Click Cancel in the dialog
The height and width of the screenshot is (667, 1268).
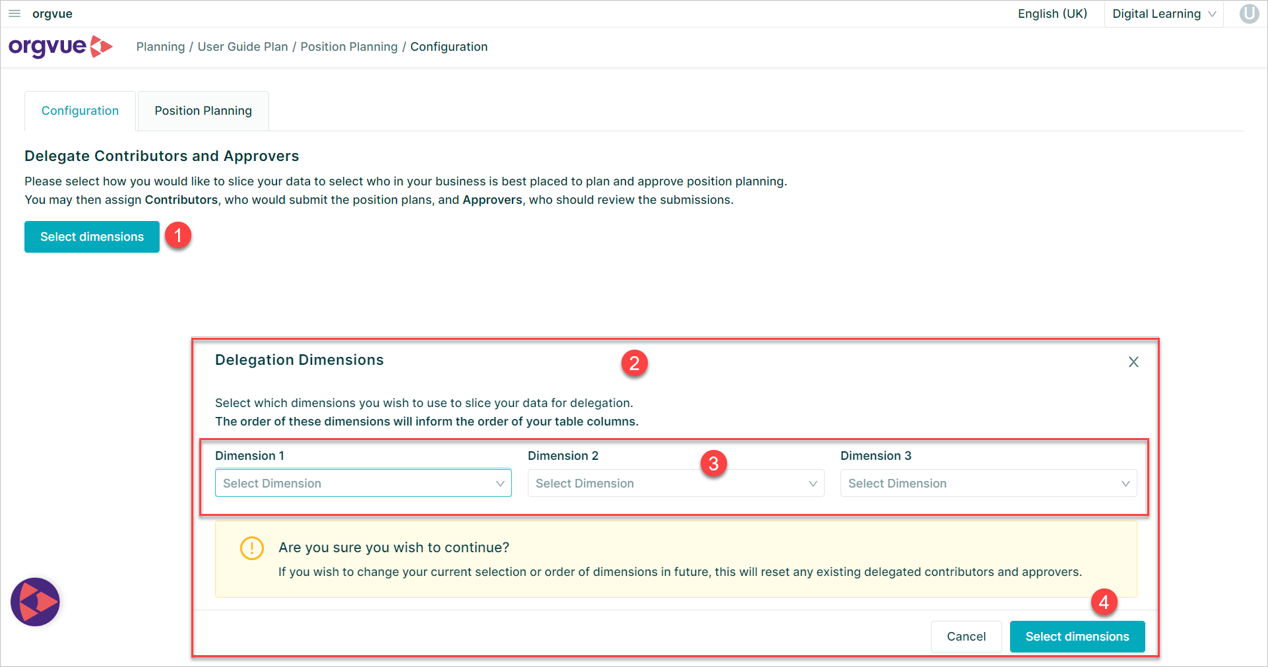tap(966, 636)
